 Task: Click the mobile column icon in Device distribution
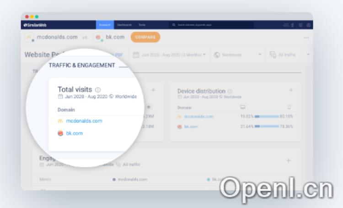[289, 107]
